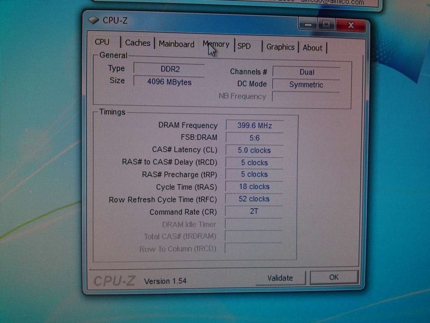The image size is (430, 323).
Task: Click the tRCD 5 clocks value
Action: pyautogui.click(x=254, y=163)
